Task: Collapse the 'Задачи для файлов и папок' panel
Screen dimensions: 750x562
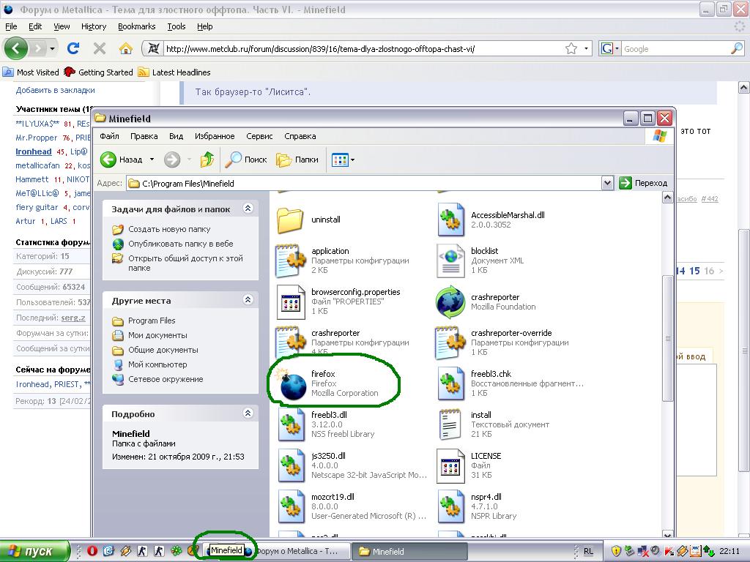Action: [x=248, y=209]
